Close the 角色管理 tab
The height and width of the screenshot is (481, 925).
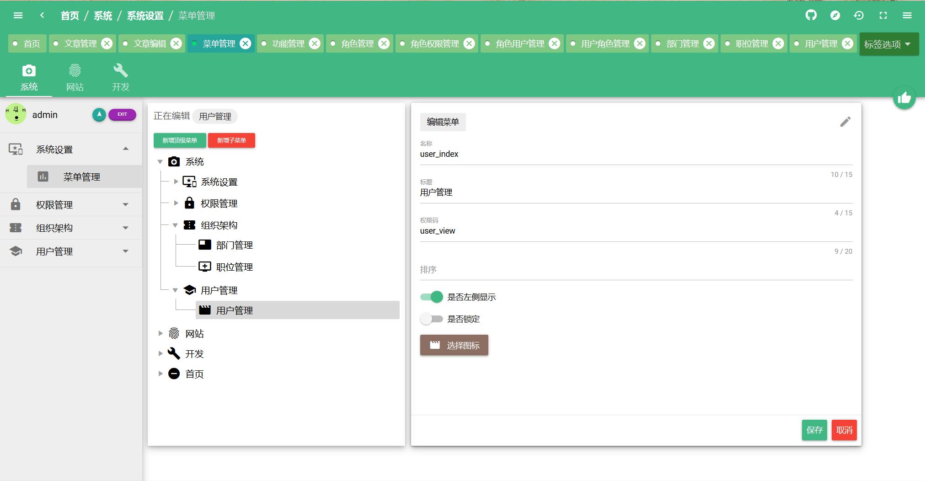tap(384, 43)
